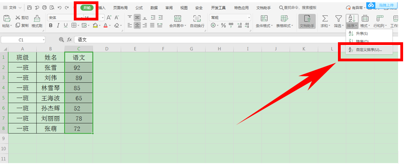Click the Format Painter brush icon
Viewport: 404px width, 164px height.
tap(37, 18)
